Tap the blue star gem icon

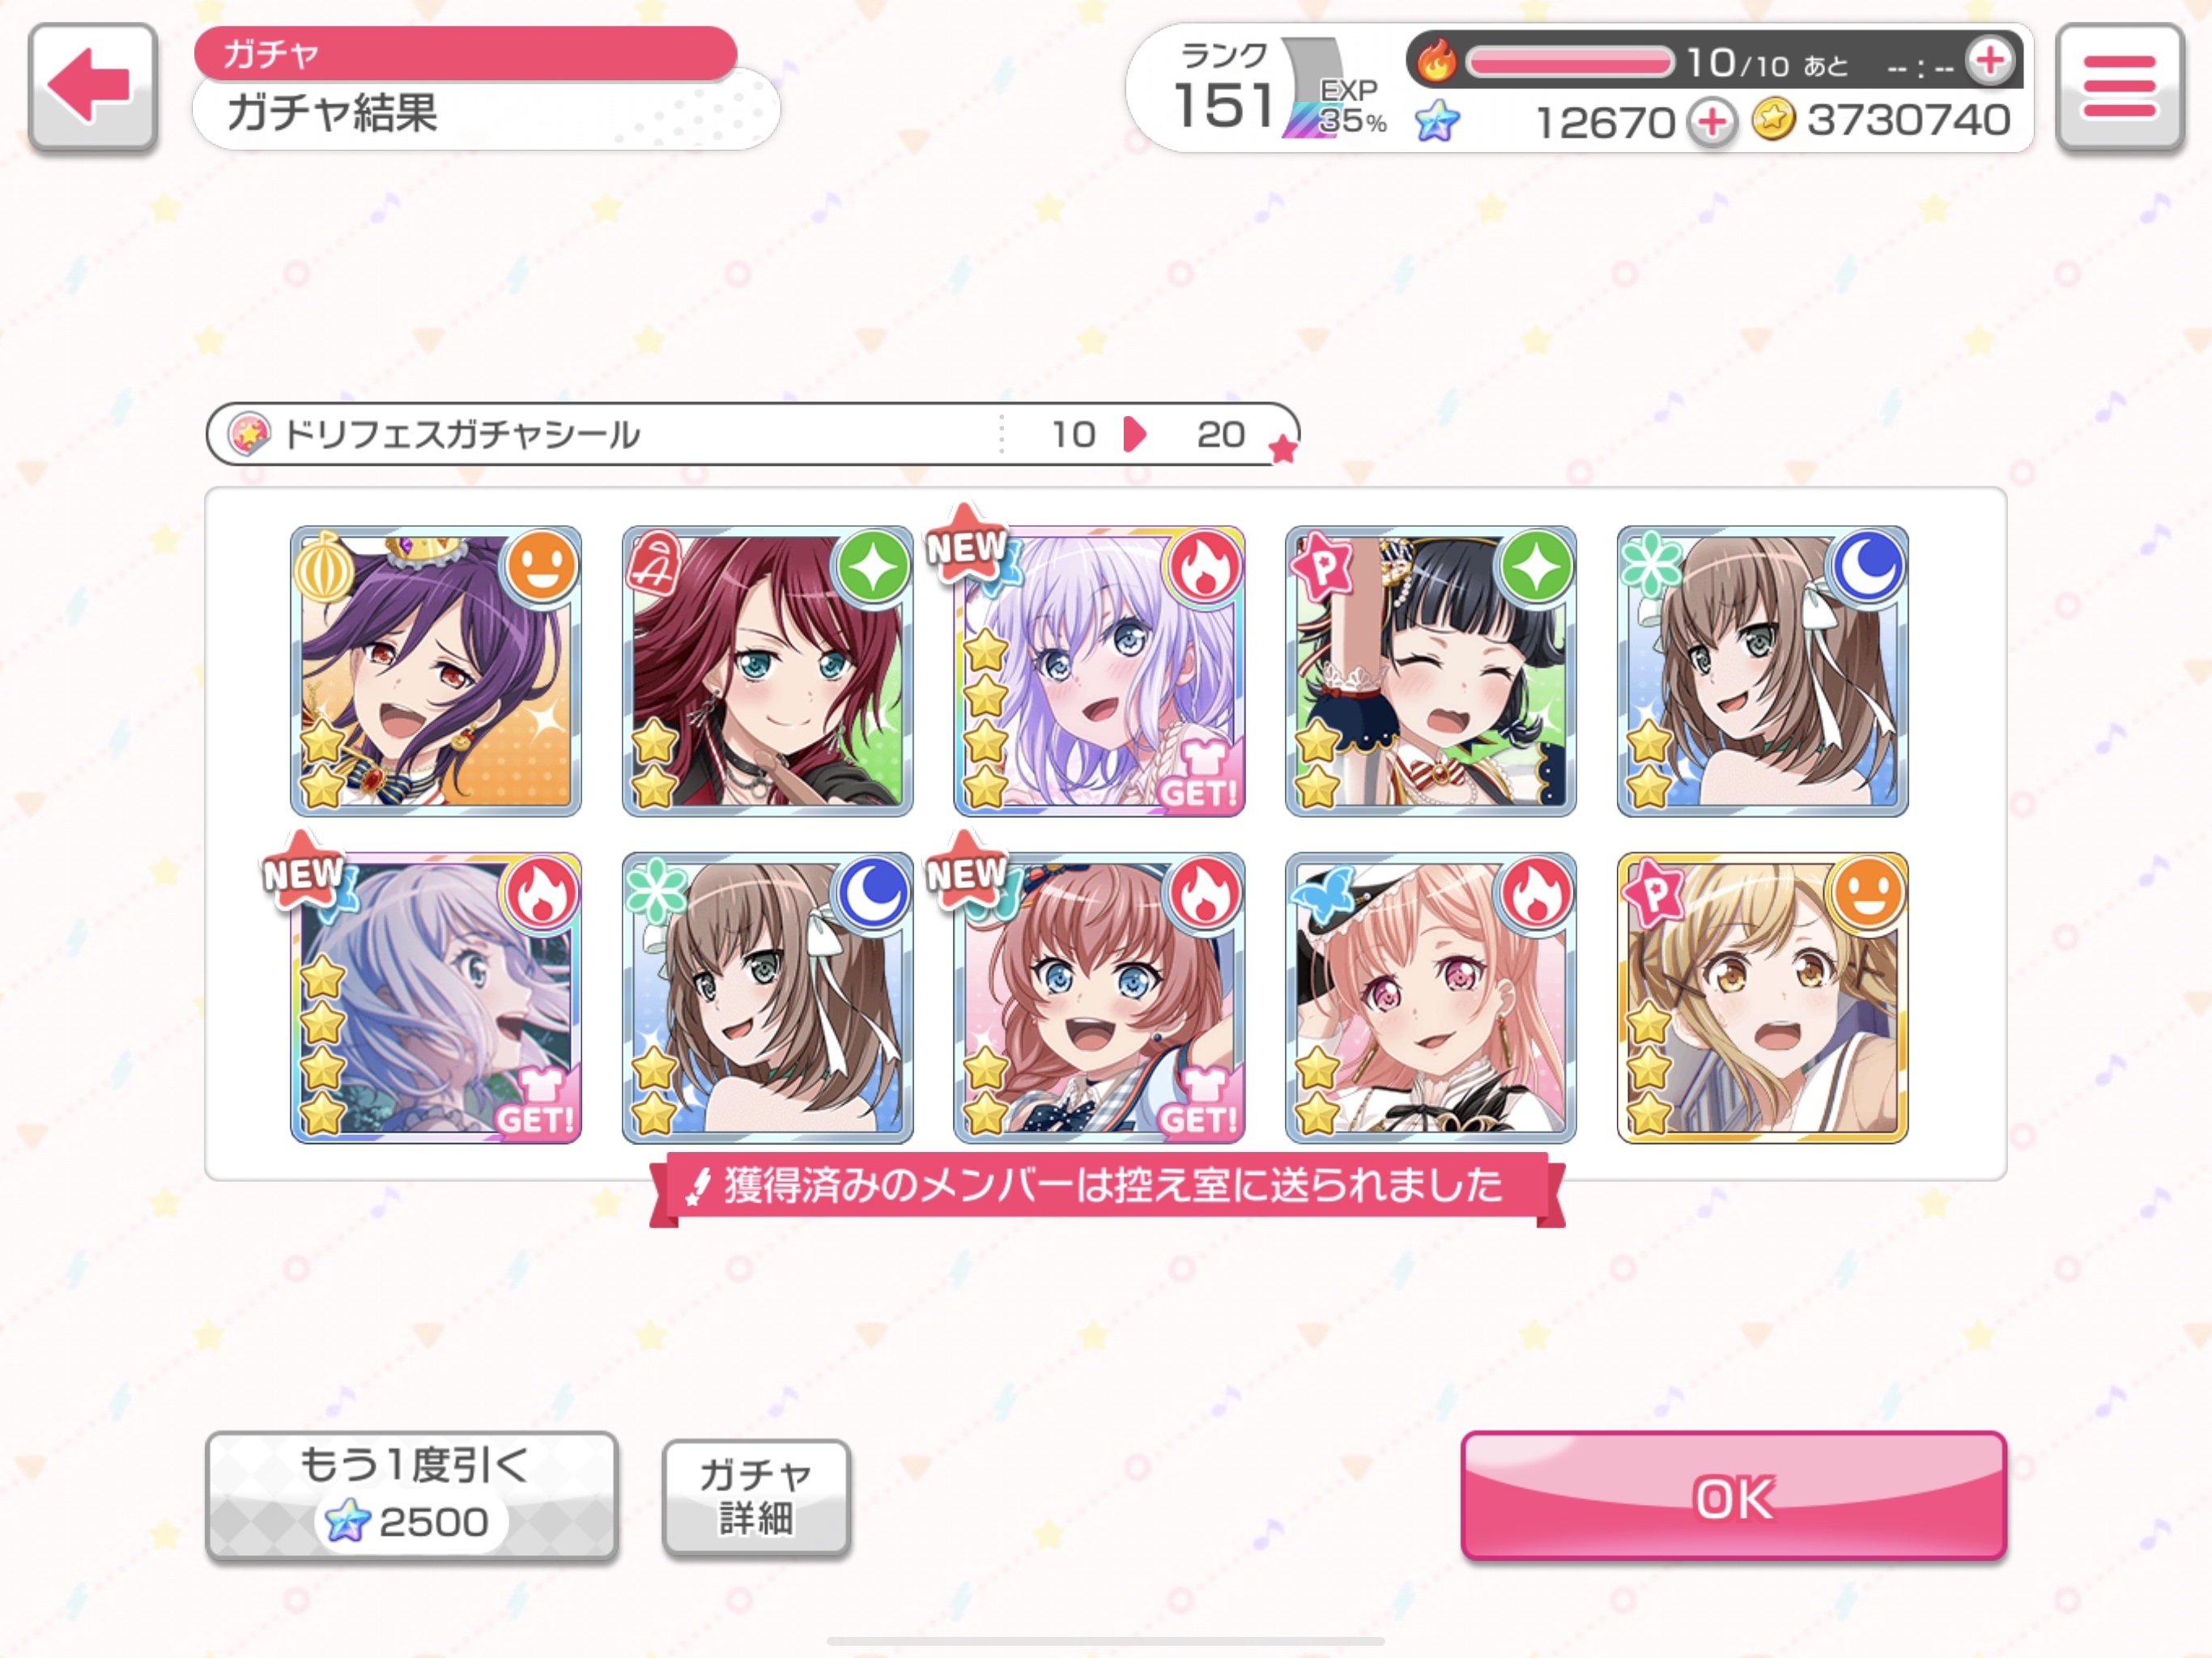tap(1437, 122)
